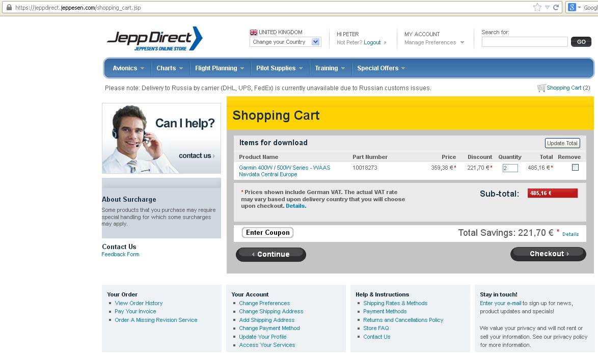Click the red Sub-total amount 485,16 €
The height and width of the screenshot is (353, 598).
tap(553, 193)
